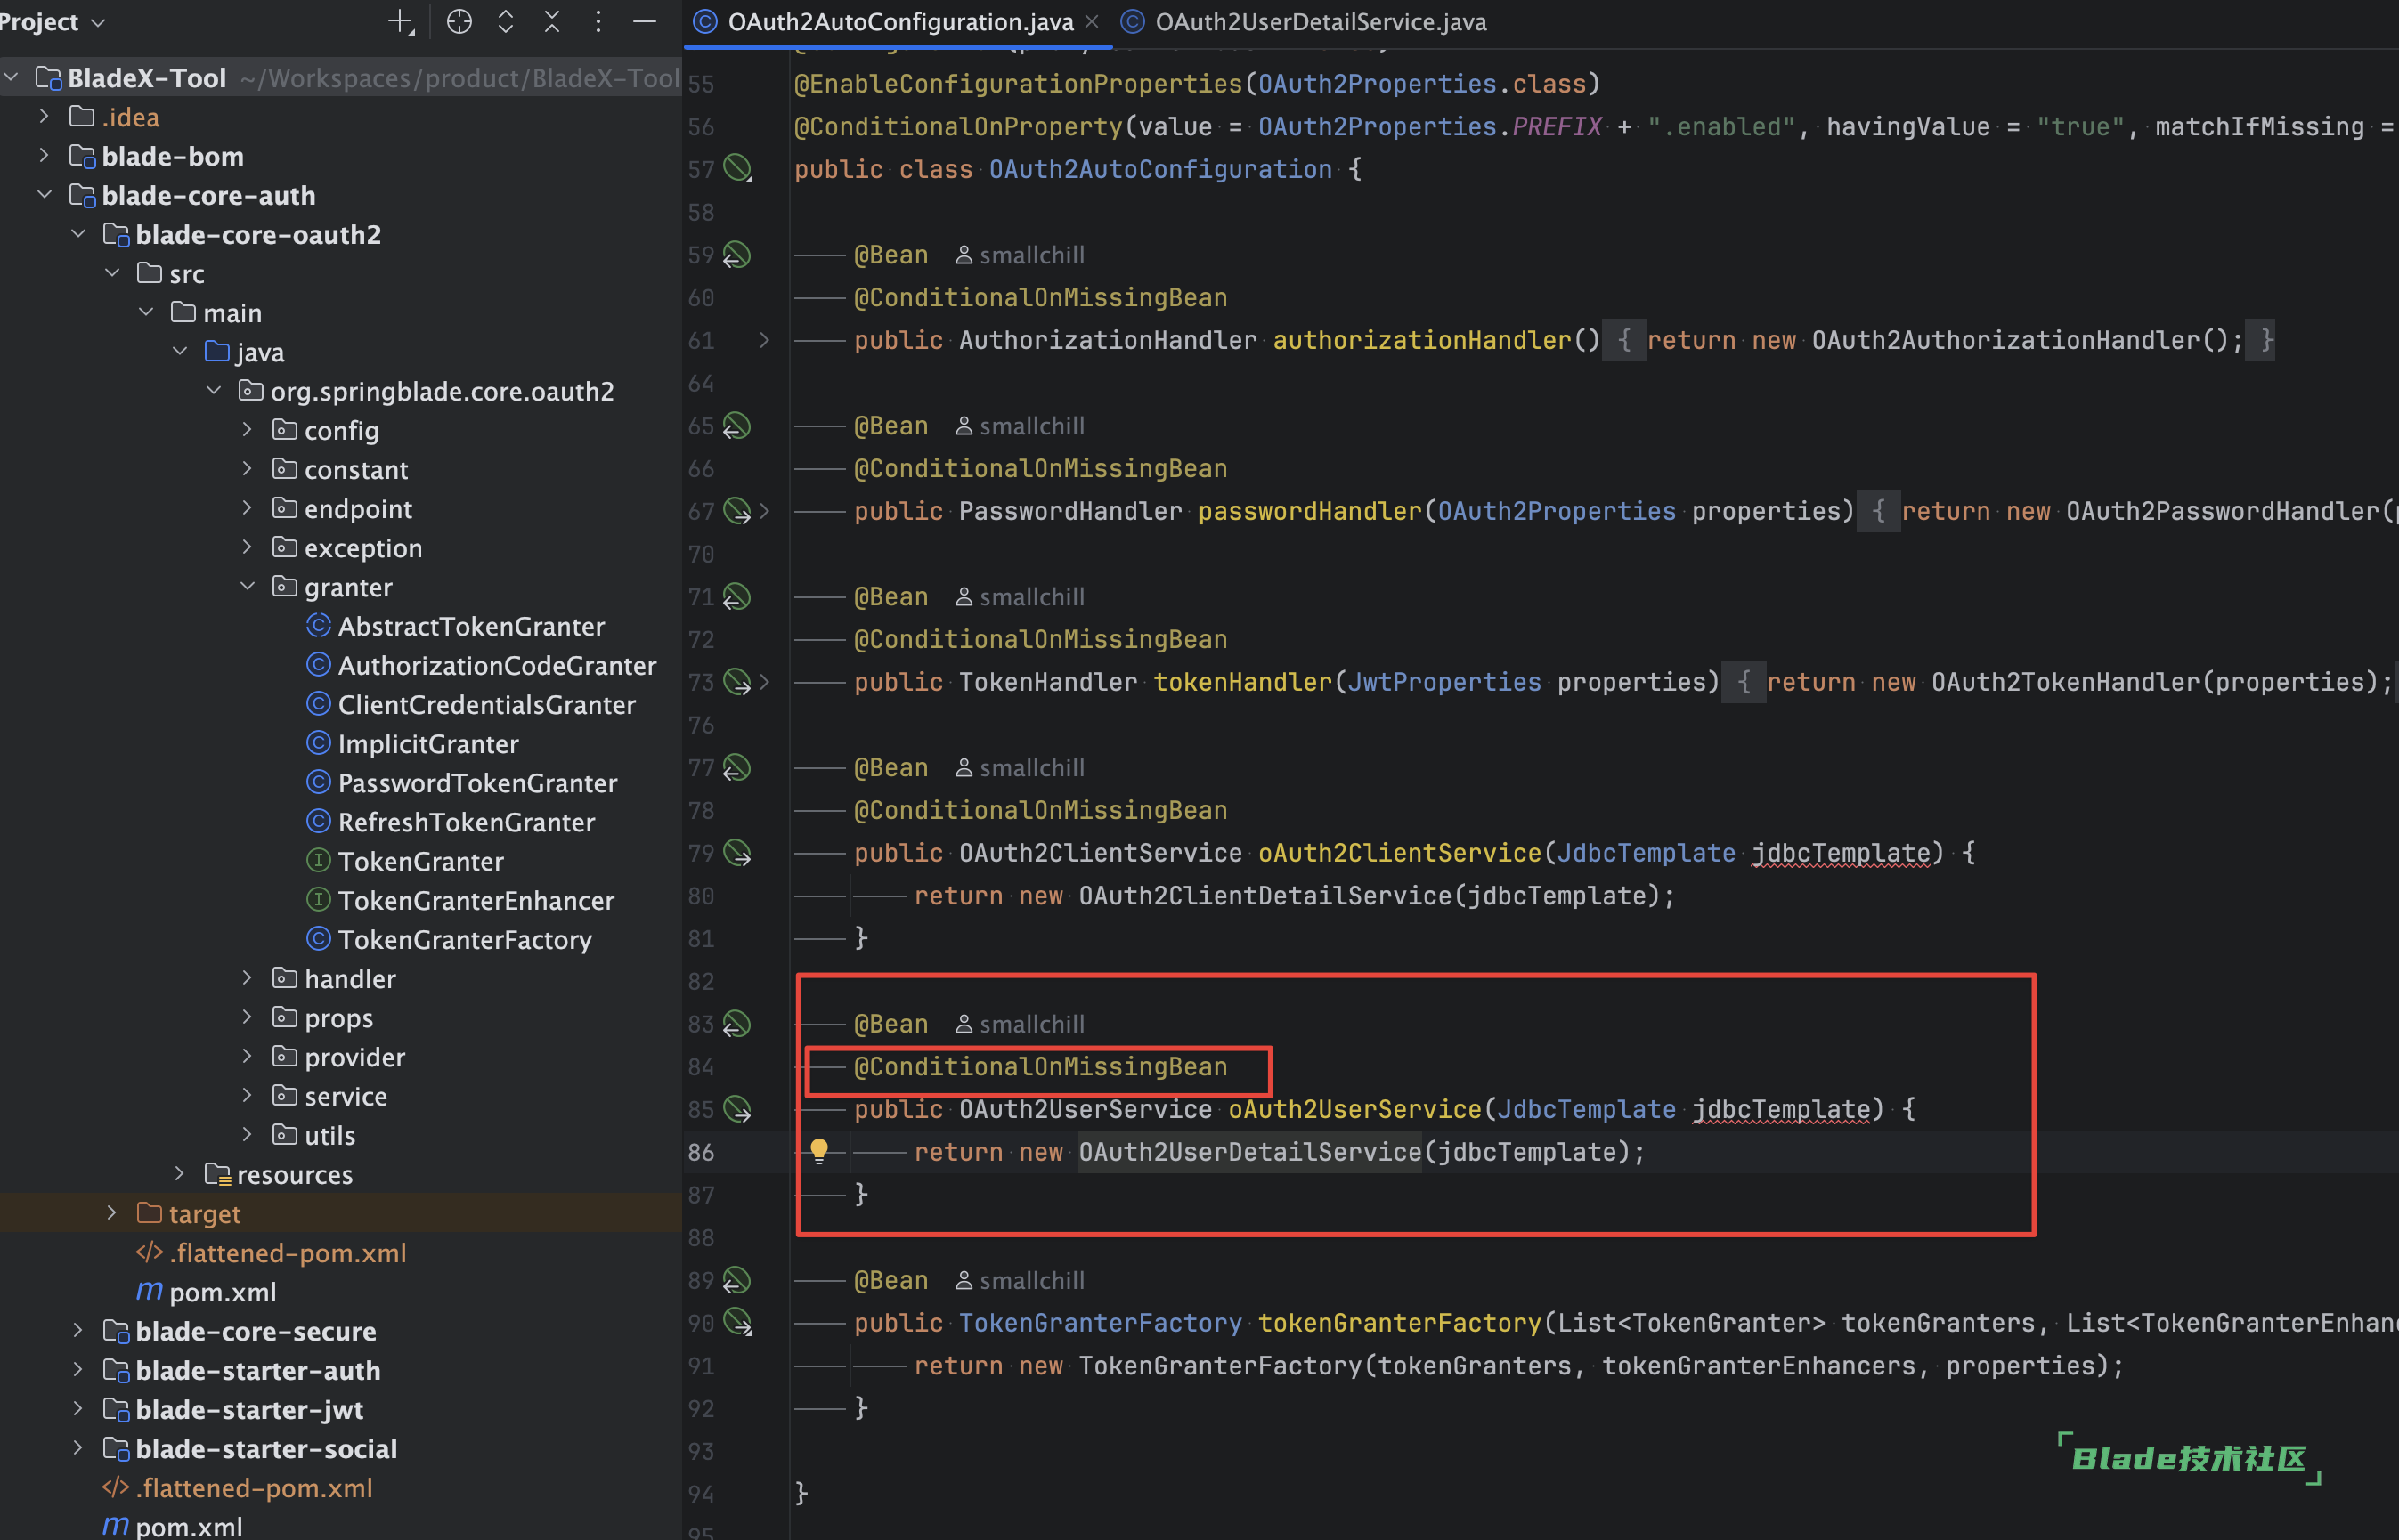The width and height of the screenshot is (2399, 1540).
Task: Expand blade-core-secure module
Action: tap(78, 1331)
